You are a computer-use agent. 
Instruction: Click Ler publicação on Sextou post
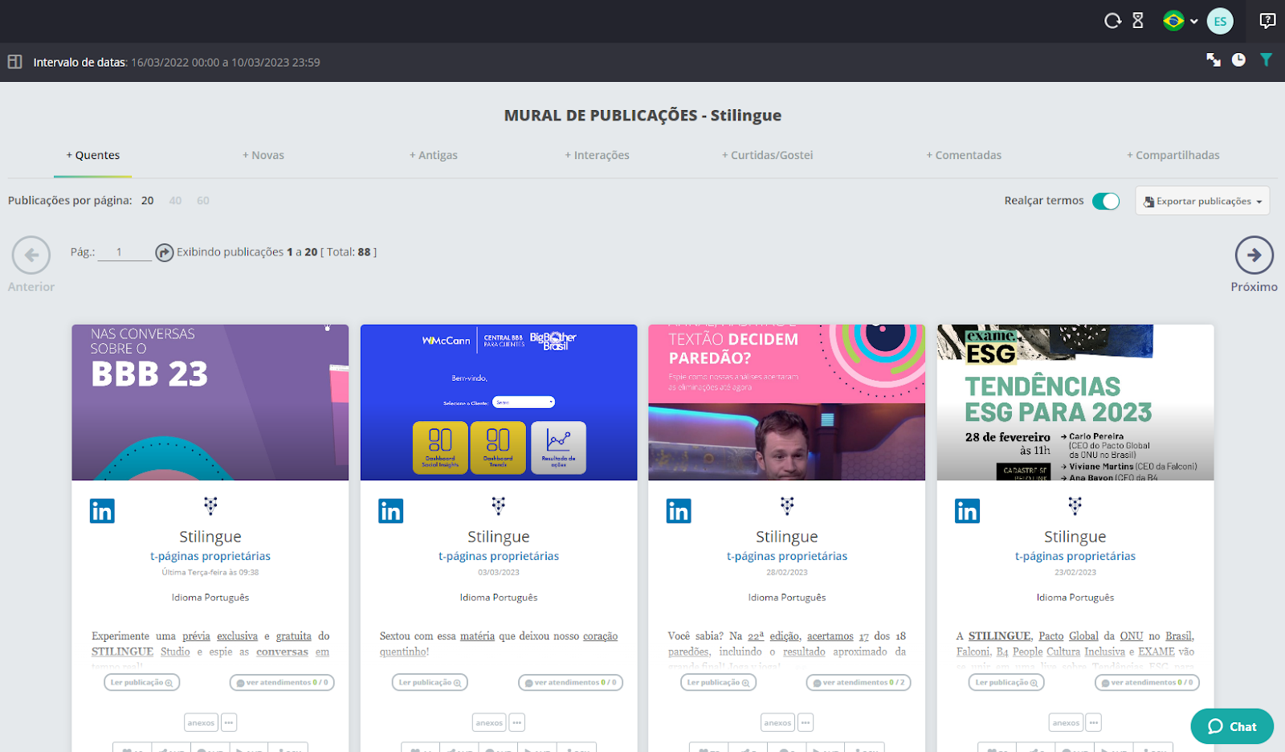[x=430, y=682]
